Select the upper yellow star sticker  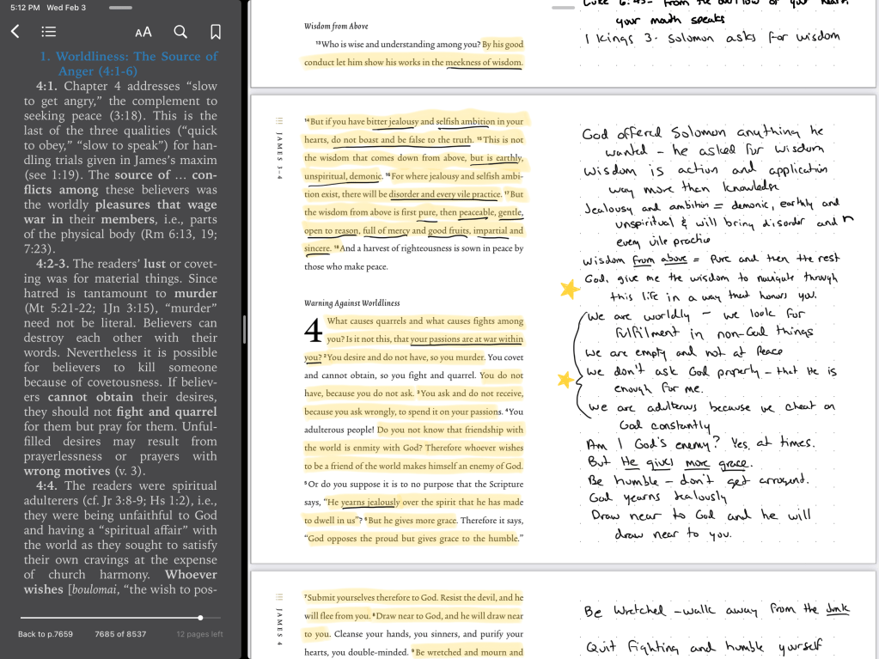(x=569, y=290)
